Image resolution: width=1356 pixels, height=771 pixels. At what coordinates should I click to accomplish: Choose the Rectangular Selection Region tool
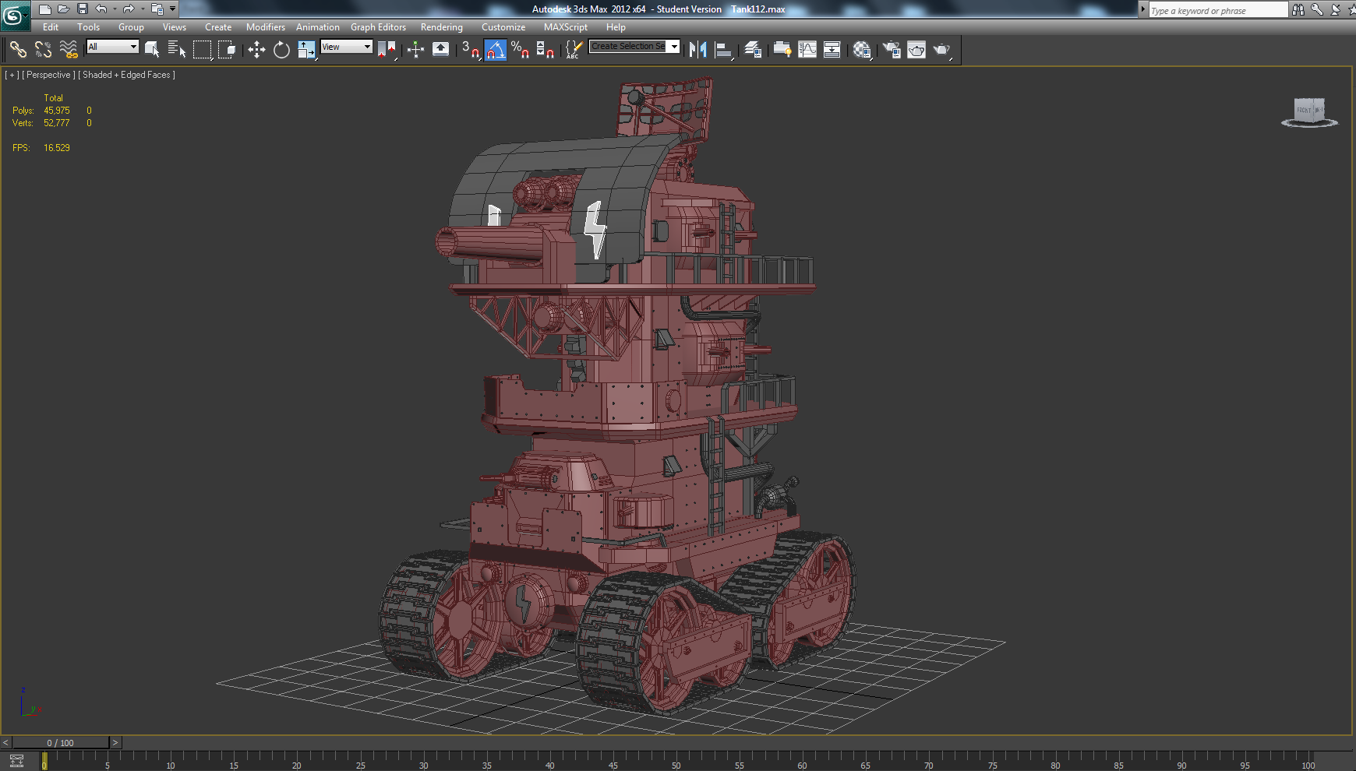click(202, 50)
